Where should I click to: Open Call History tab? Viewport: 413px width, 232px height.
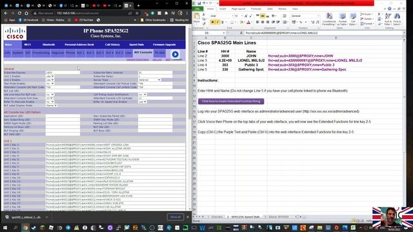(112, 44)
